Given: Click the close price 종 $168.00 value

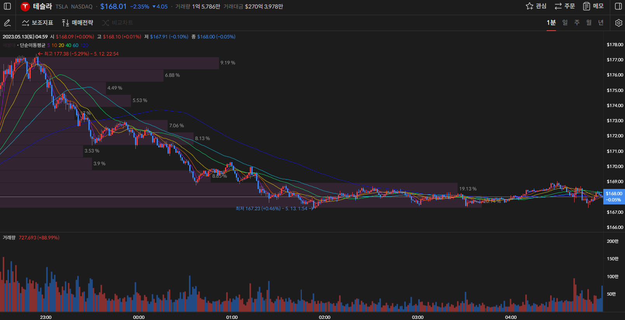Looking at the screenshot, I should 213,37.
